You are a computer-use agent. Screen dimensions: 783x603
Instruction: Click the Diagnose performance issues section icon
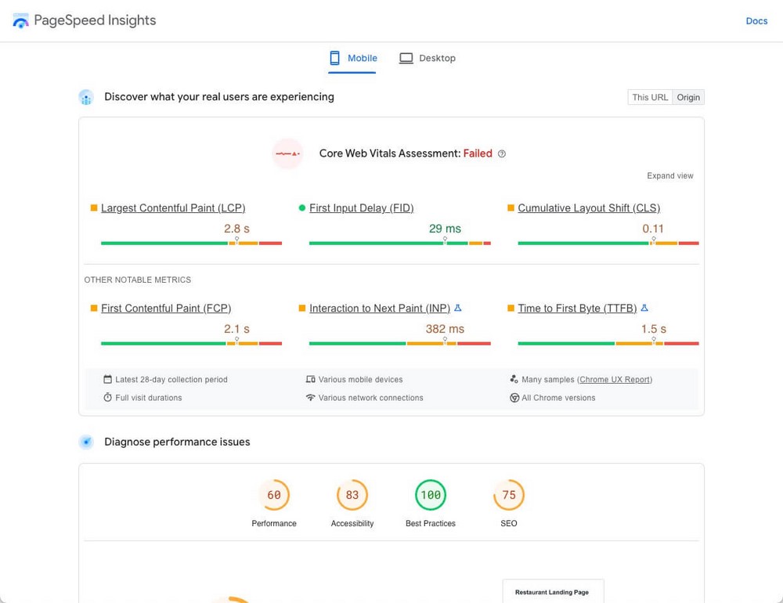(86, 442)
